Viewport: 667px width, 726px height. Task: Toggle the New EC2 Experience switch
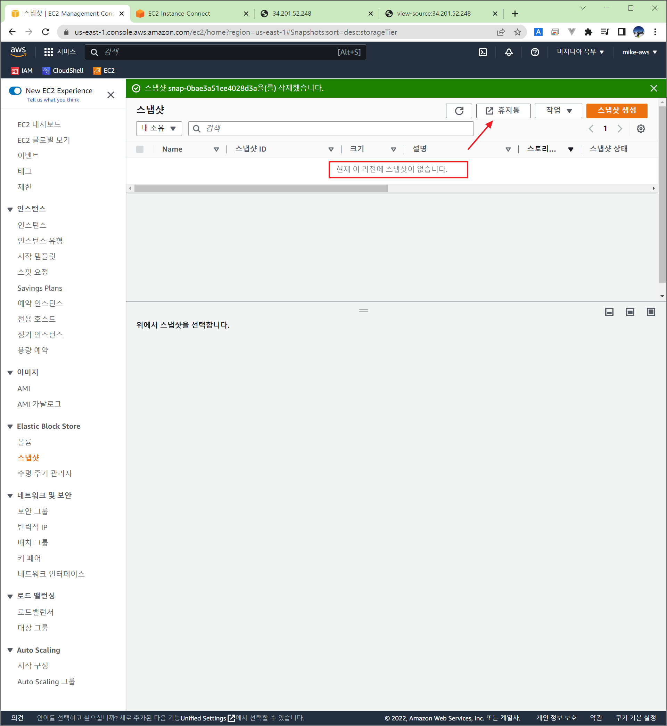point(15,91)
